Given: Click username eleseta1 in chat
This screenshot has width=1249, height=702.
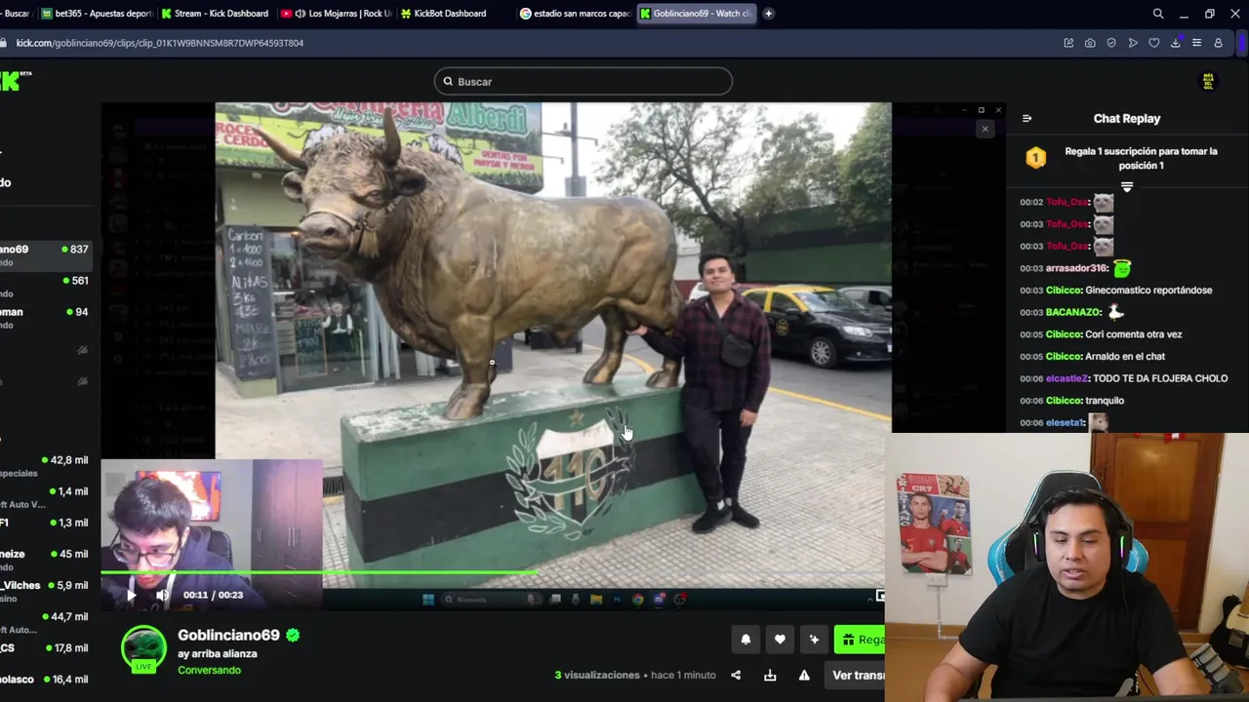Looking at the screenshot, I should tap(1066, 422).
